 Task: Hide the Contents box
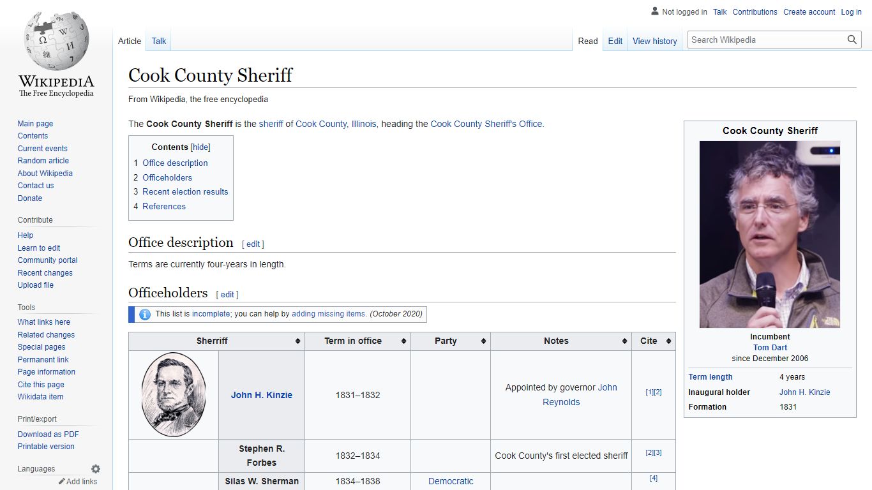[200, 147]
